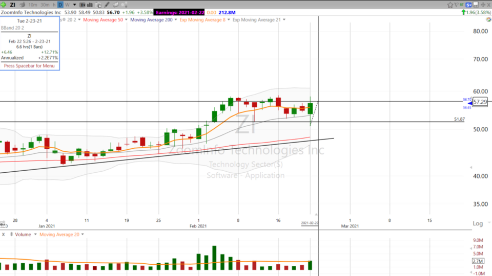Open the timeframe dropdown arrow

pyautogui.click(x=74, y=5)
